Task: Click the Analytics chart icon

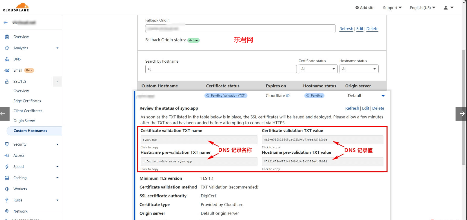Action: 7,48
